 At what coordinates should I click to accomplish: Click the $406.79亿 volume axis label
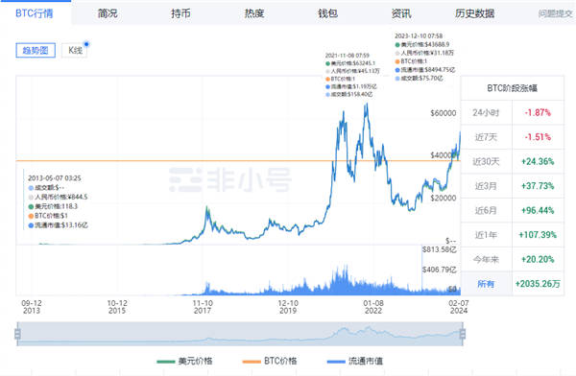coord(440,270)
